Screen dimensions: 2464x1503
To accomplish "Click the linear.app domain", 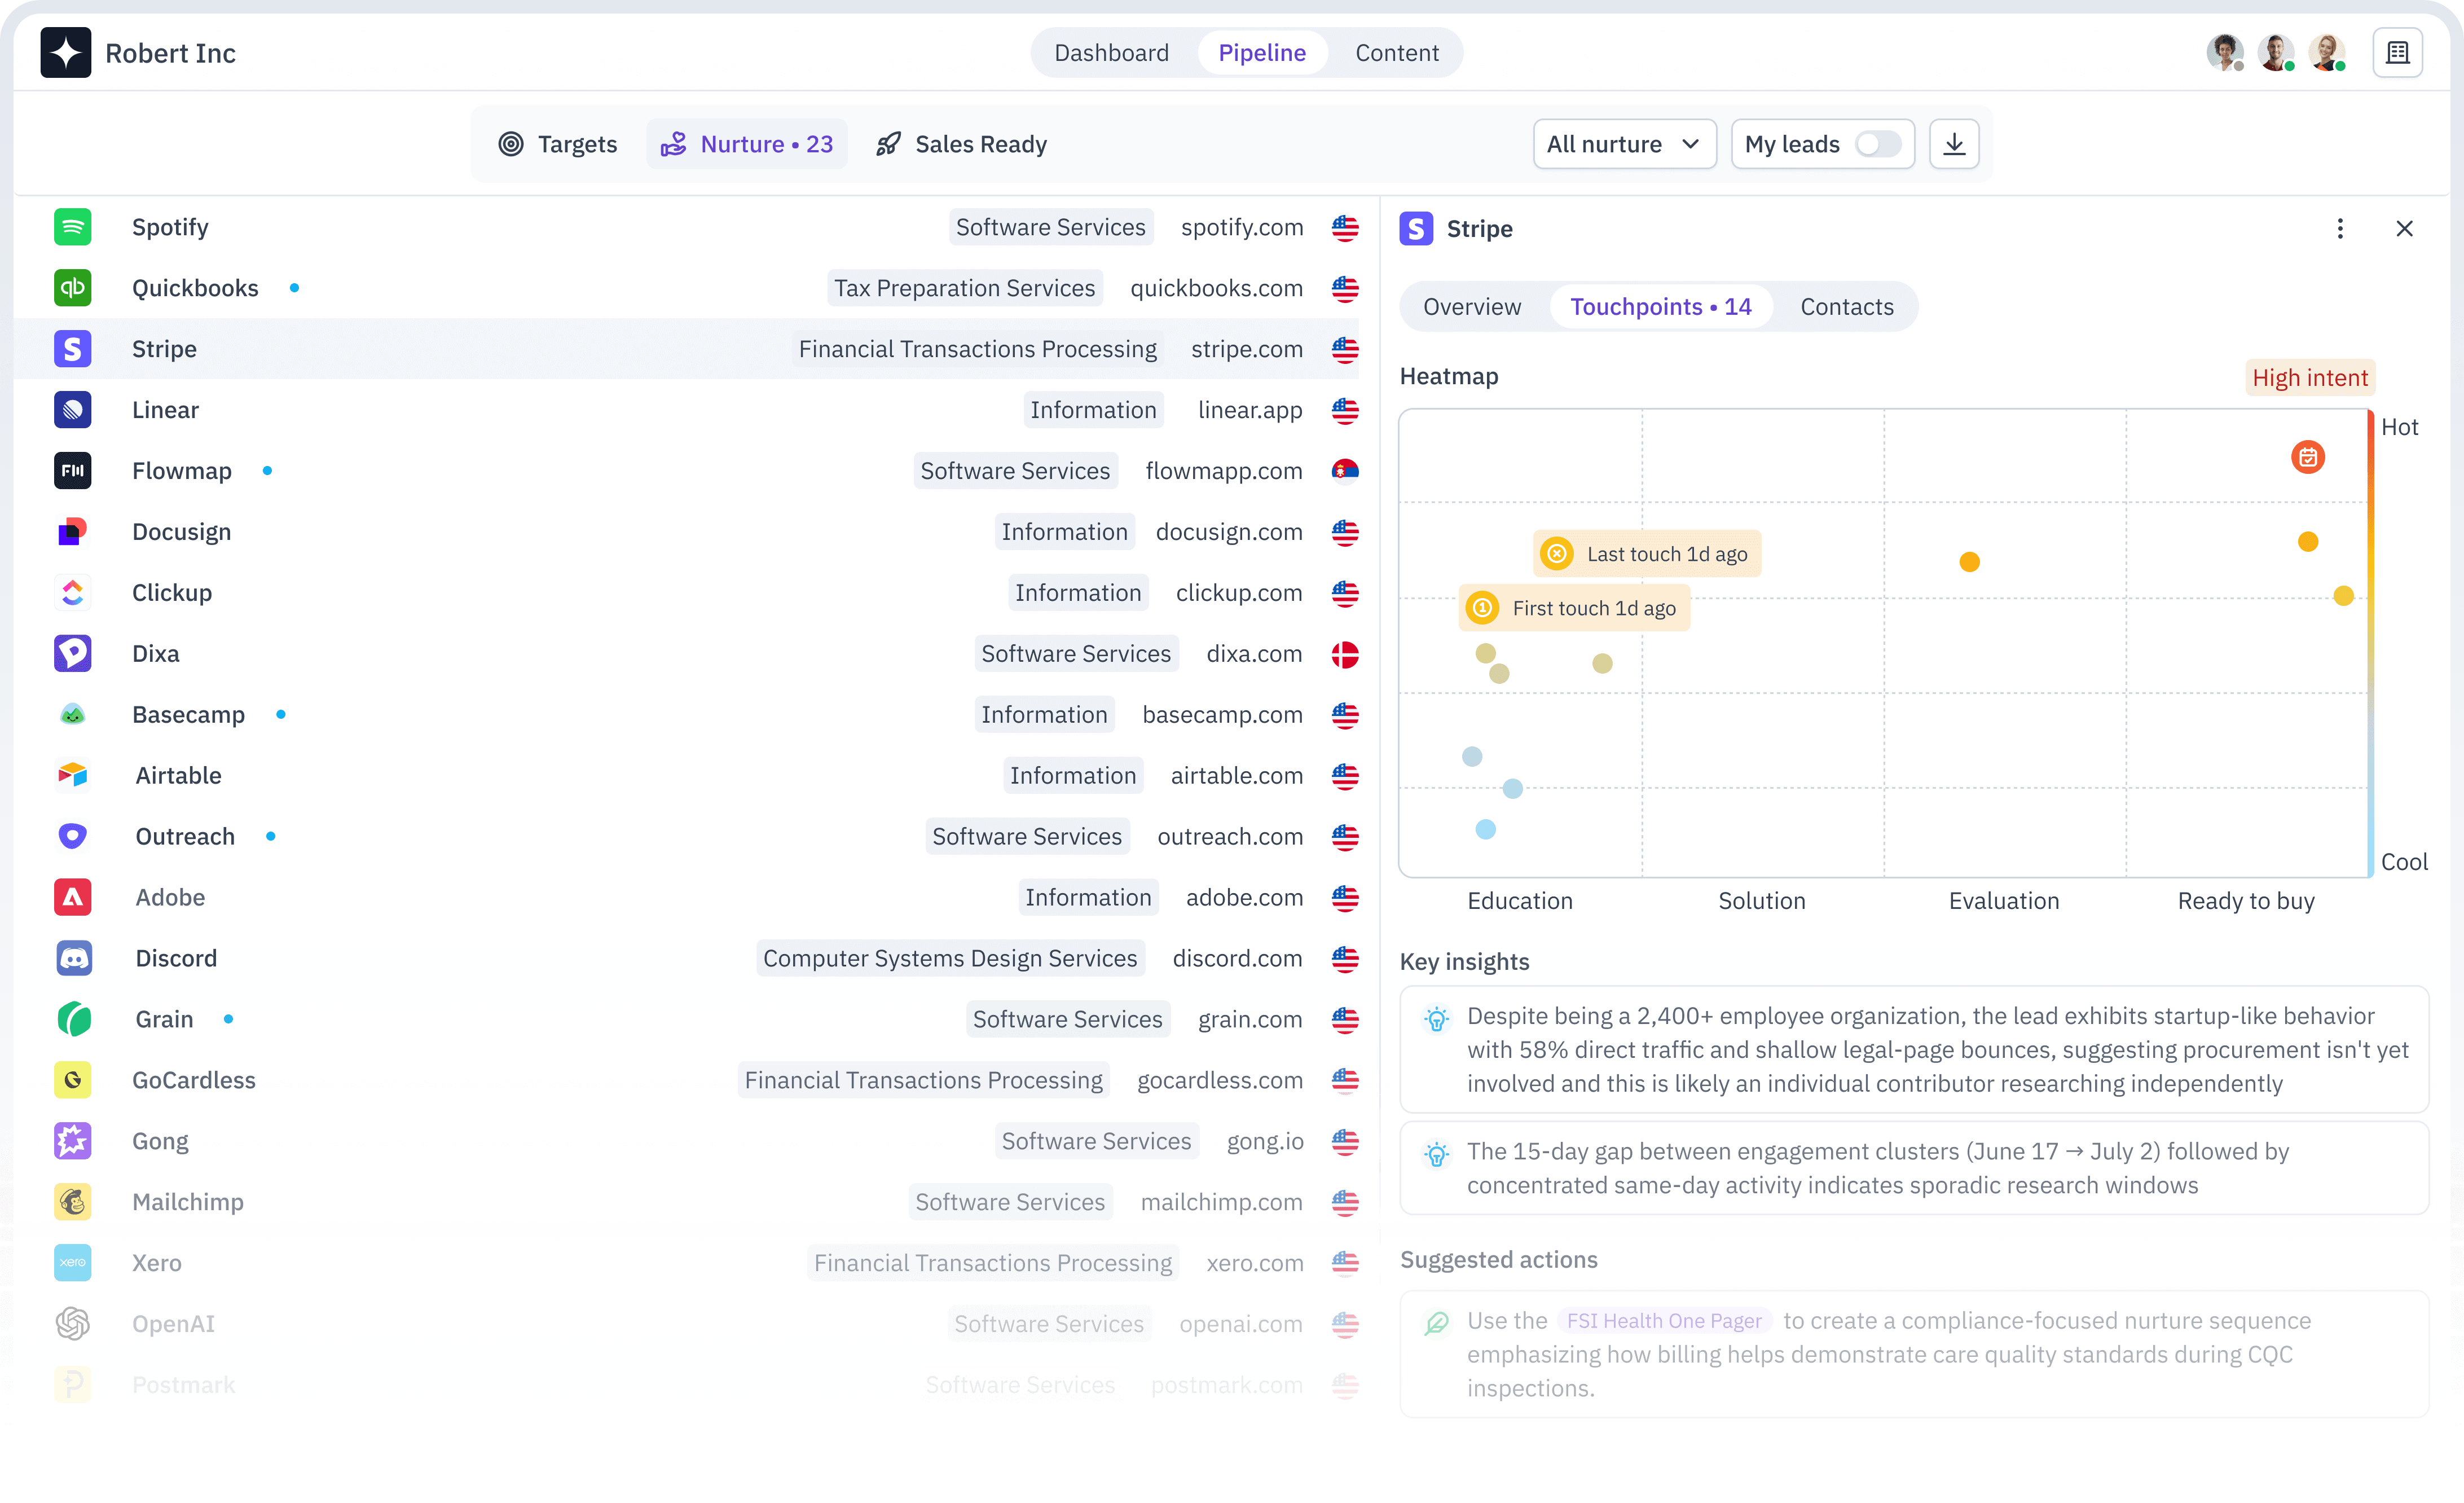I will (1250, 410).
